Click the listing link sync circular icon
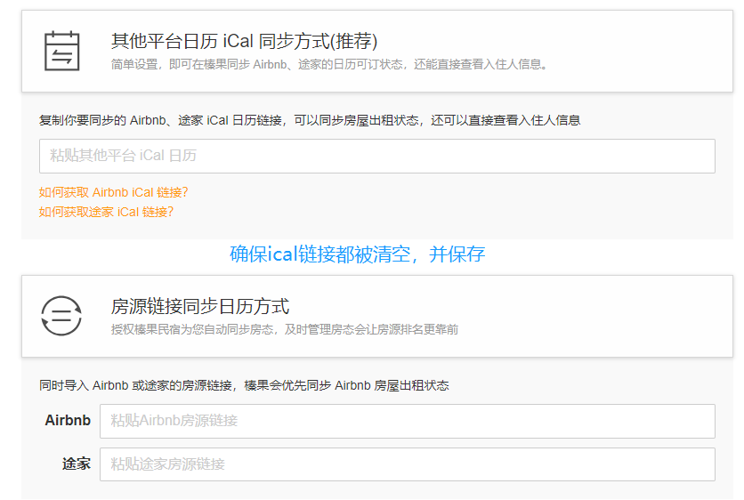 (x=61, y=316)
